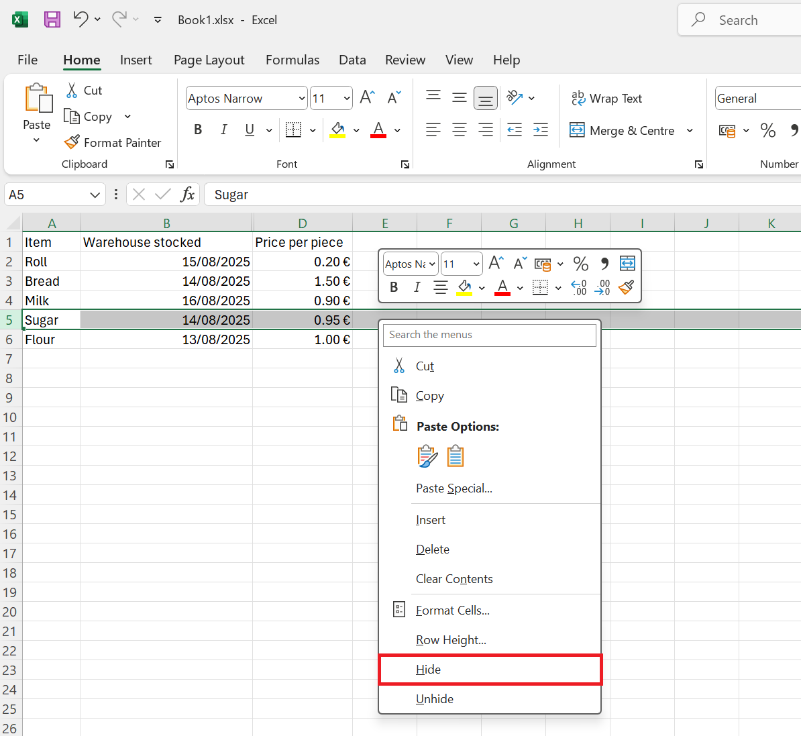Toggle ribbon Centre horizontal alignment
Screen dimensions: 801x736
[x=460, y=129]
